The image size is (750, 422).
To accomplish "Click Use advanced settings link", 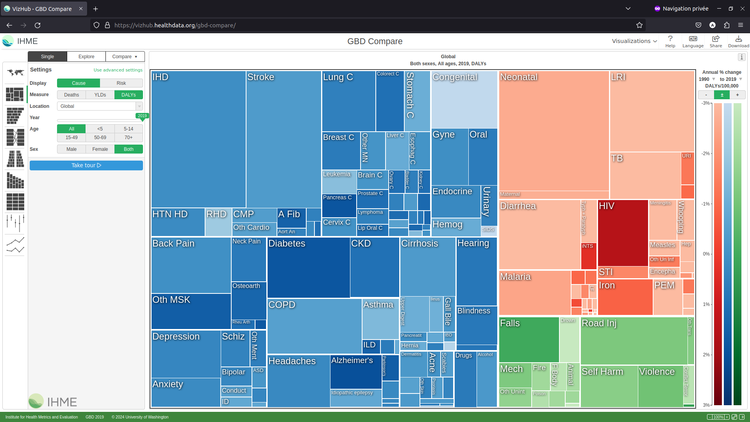I will [118, 70].
